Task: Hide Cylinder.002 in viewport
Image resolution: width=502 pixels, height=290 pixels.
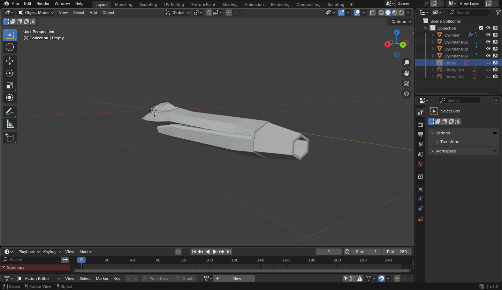Action: click(488, 49)
